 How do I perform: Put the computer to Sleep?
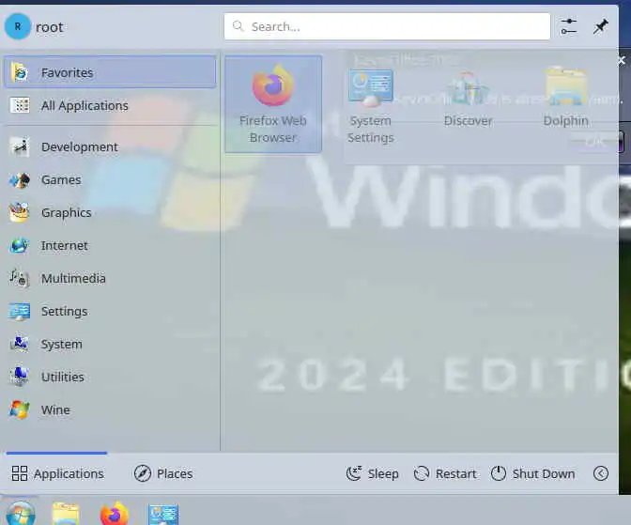pyautogui.click(x=372, y=473)
